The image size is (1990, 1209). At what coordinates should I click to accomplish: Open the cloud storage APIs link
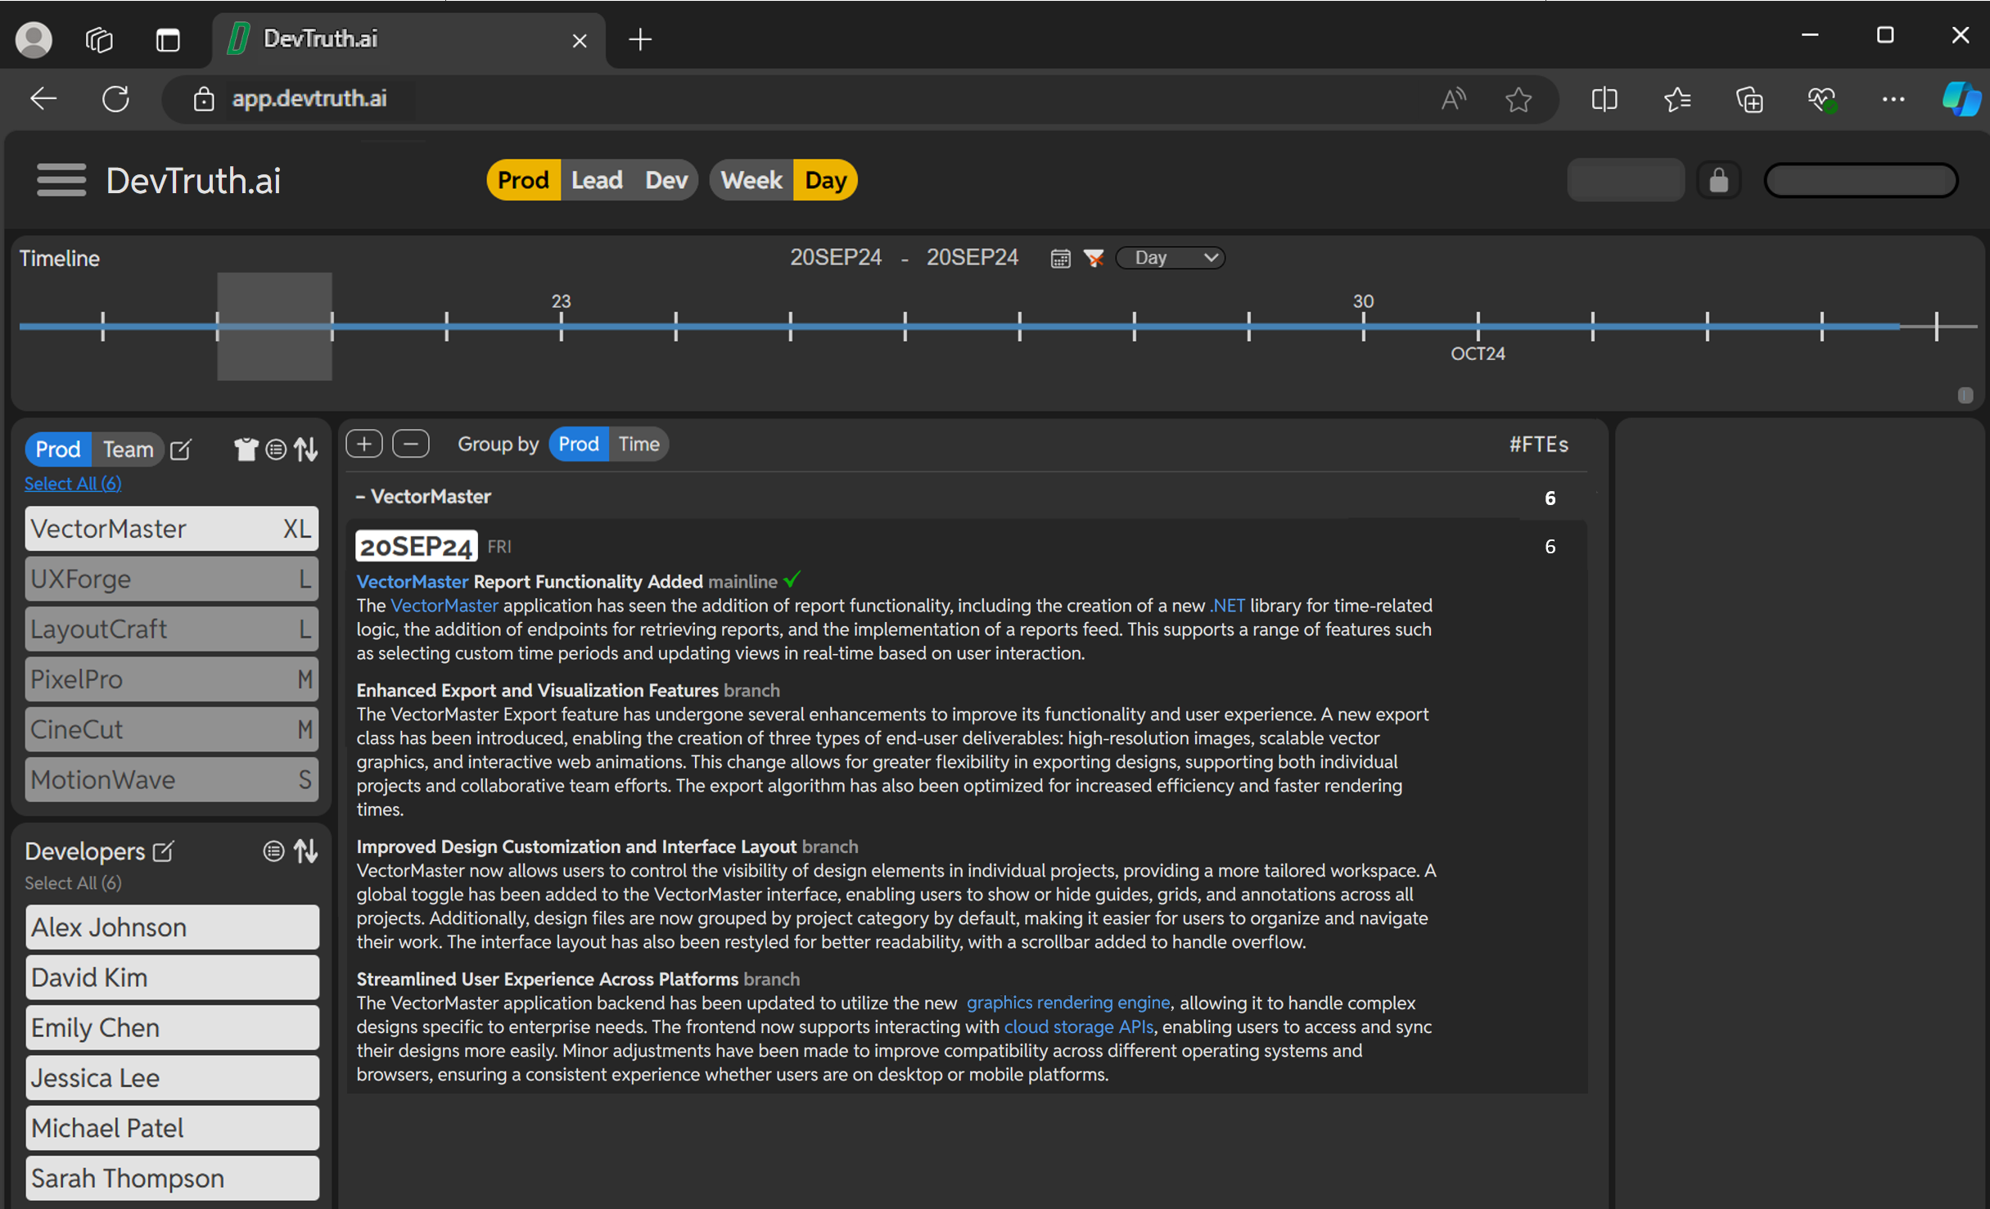(1078, 1026)
